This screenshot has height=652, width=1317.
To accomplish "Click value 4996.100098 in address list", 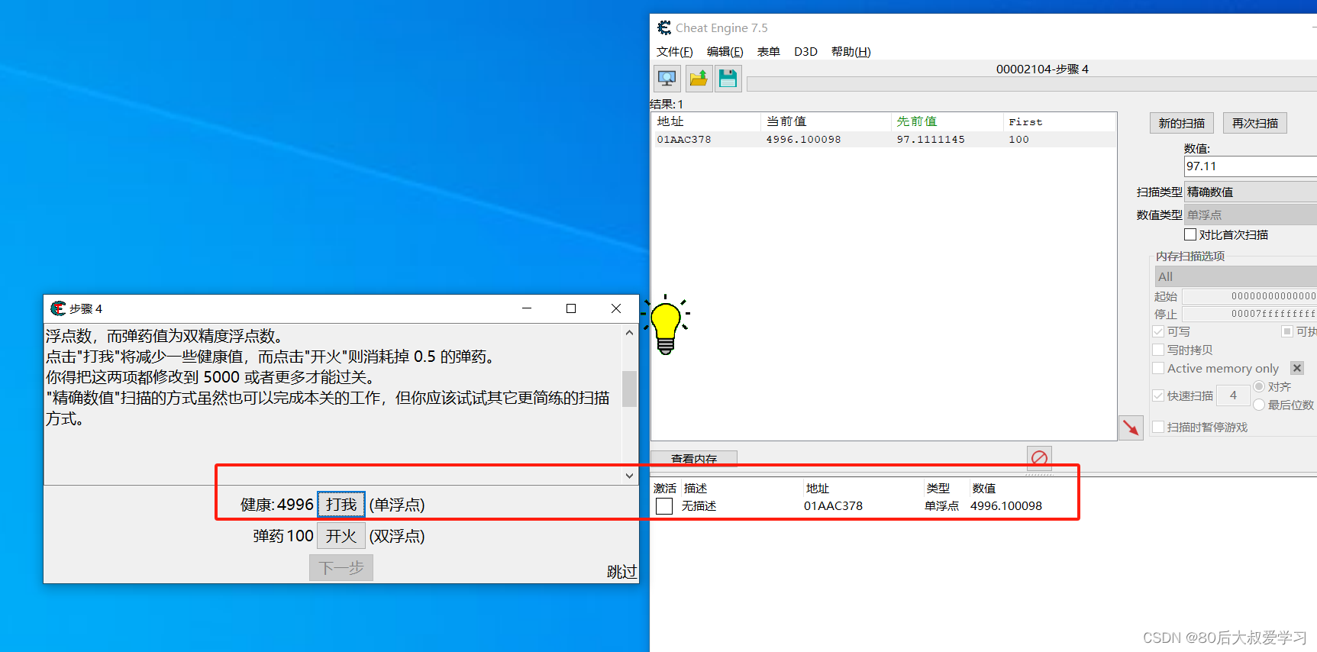I will (1006, 506).
